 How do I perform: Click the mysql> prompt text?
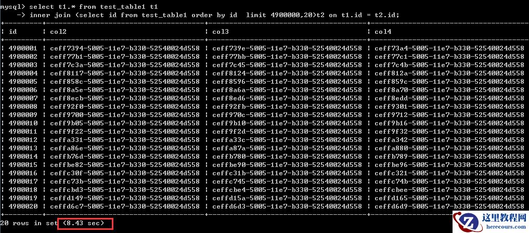coord(13,7)
